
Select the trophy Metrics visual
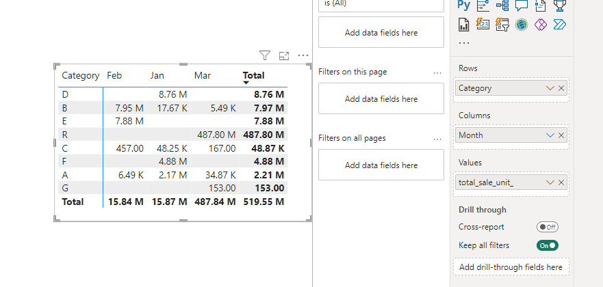tap(560, 5)
